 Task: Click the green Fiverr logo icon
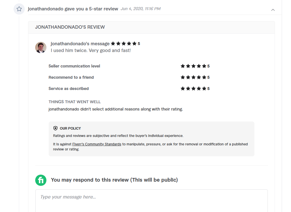(x=41, y=180)
